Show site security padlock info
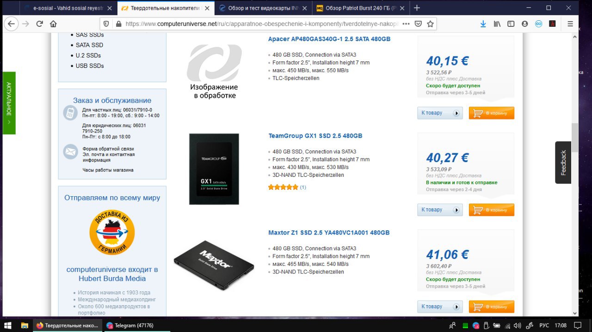Screen dimensions: 592x332 click(x=118, y=24)
